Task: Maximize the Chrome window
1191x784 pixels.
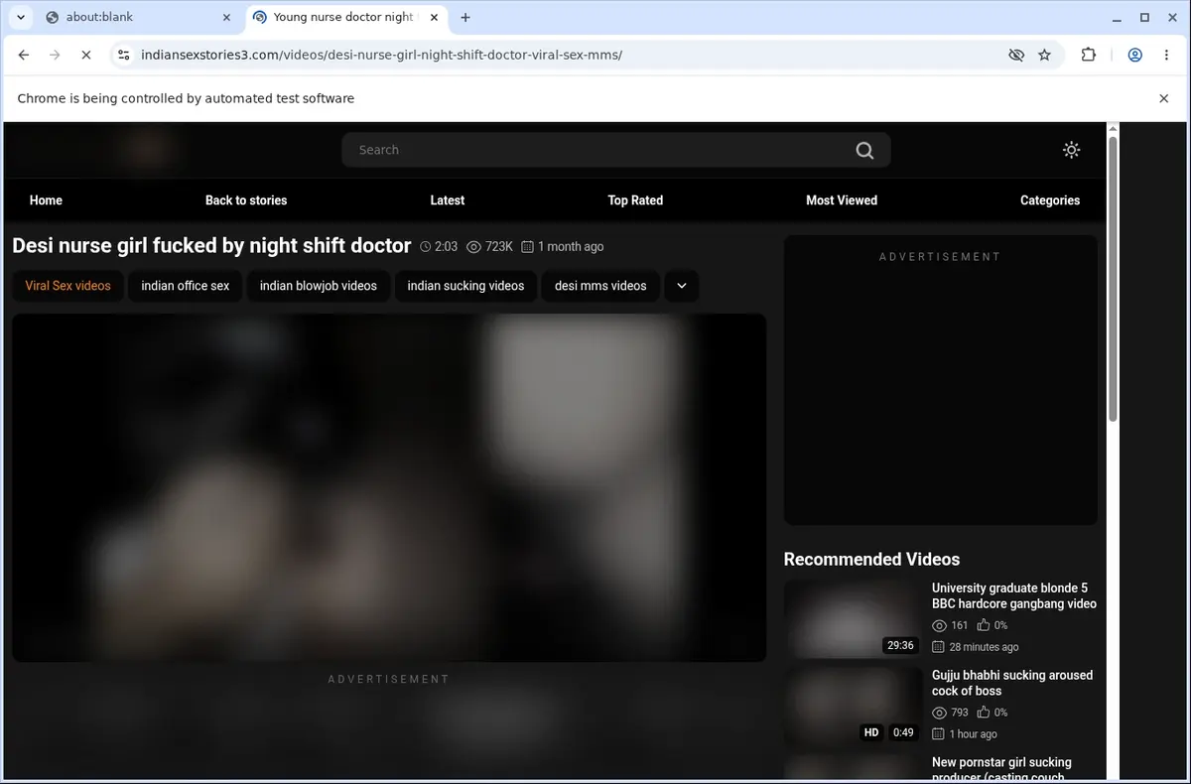Action: [x=1144, y=17]
